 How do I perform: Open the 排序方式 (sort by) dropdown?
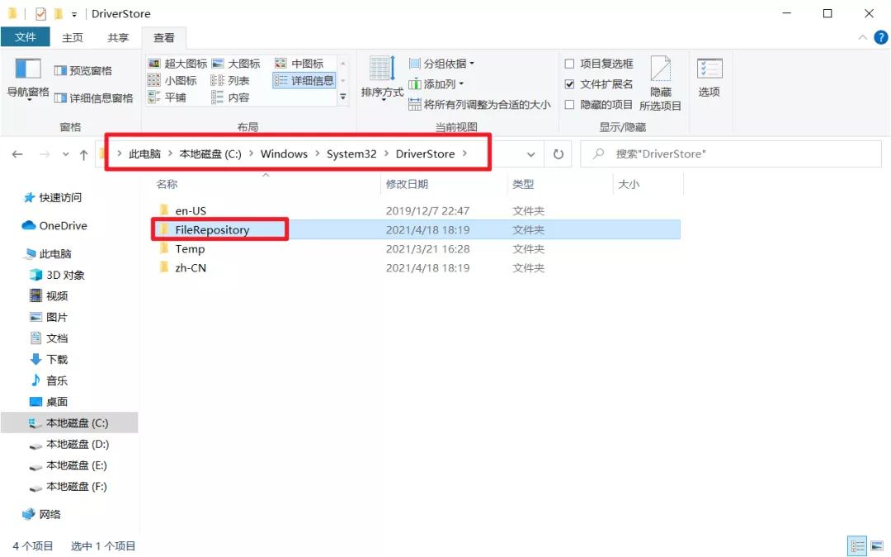(x=381, y=80)
